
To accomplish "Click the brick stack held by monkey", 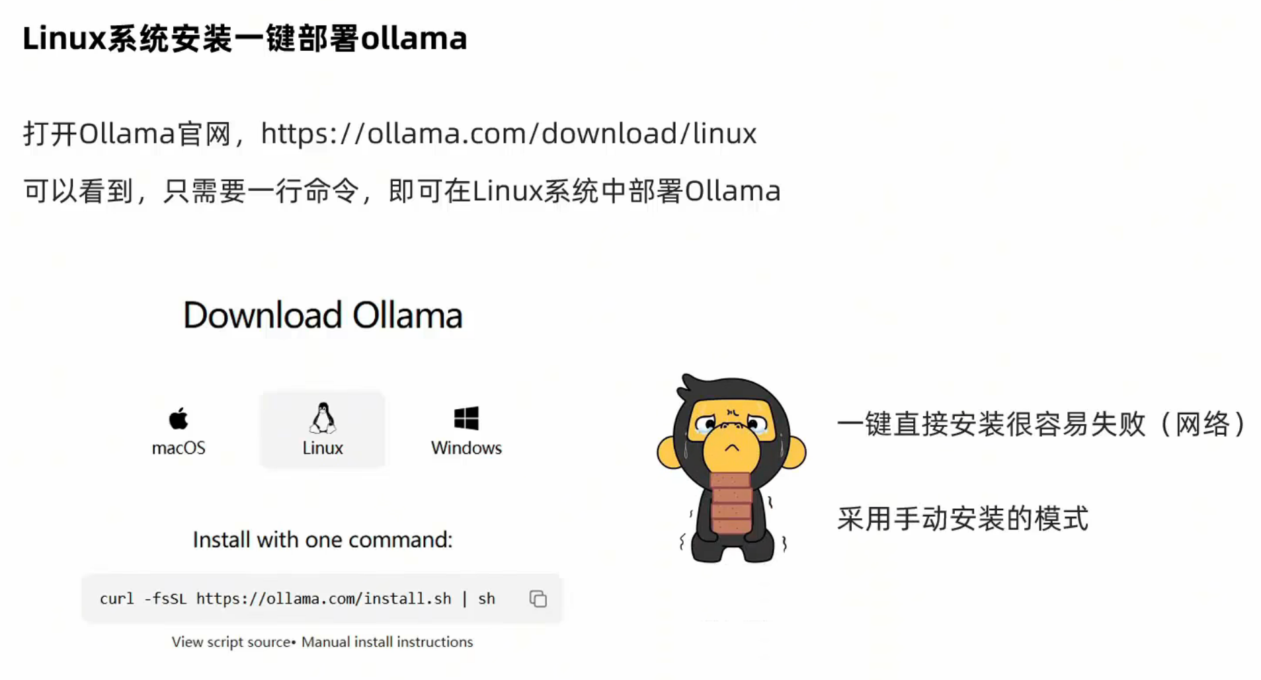I will [731, 502].
